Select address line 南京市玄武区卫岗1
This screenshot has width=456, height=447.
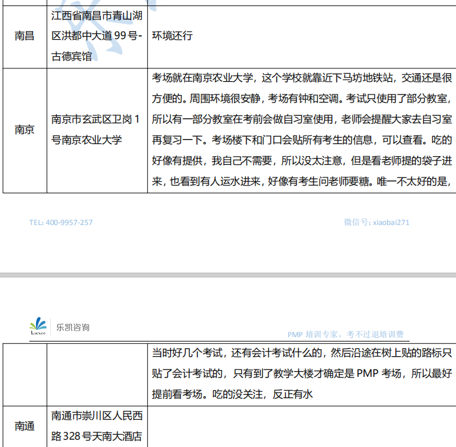[x=95, y=120]
